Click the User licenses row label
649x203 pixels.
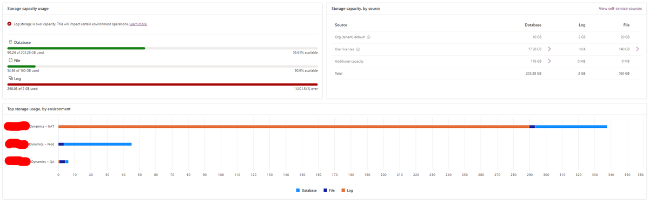pos(345,49)
